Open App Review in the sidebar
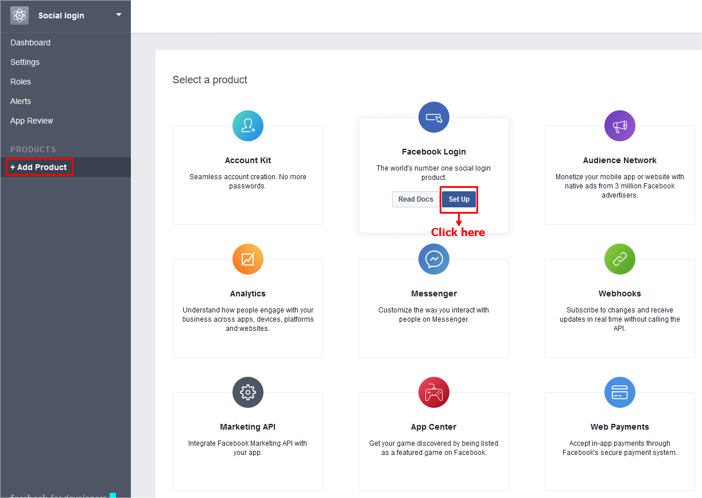 click(x=32, y=121)
